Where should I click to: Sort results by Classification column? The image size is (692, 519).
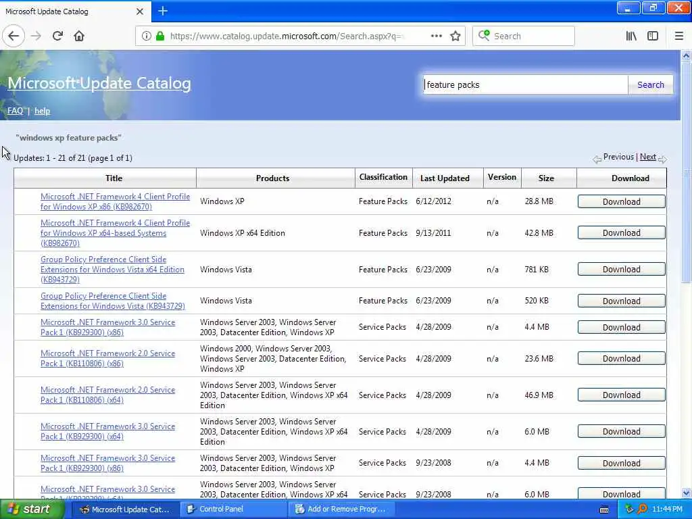click(384, 178)
